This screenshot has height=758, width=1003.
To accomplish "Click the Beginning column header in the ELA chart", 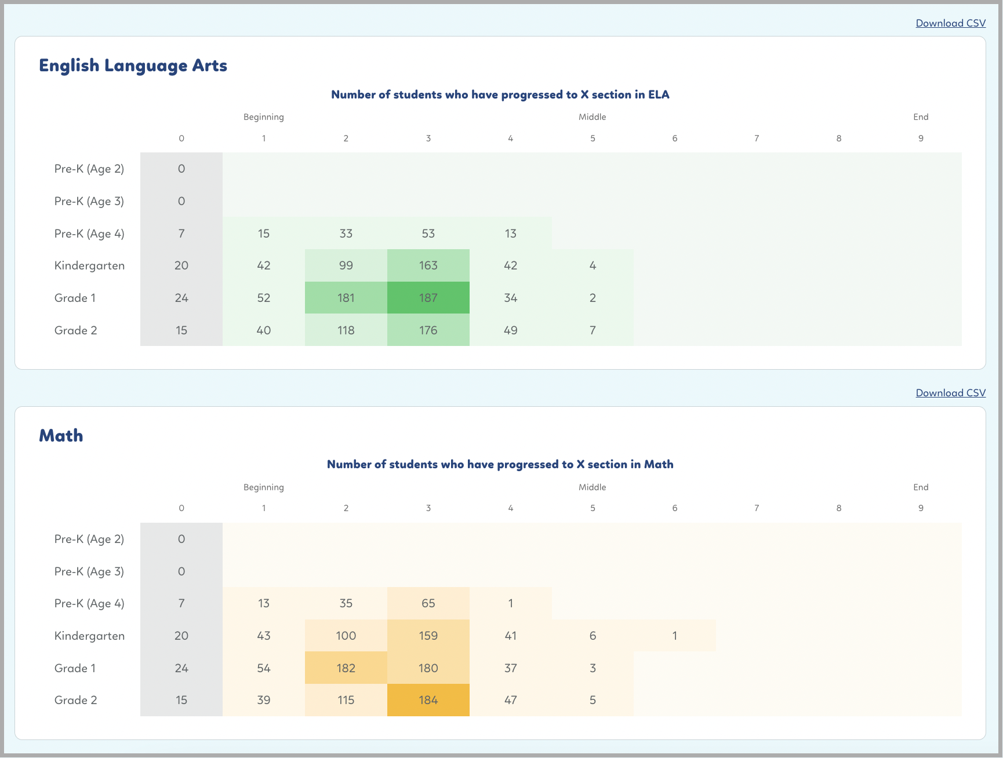I will [264, 116].
